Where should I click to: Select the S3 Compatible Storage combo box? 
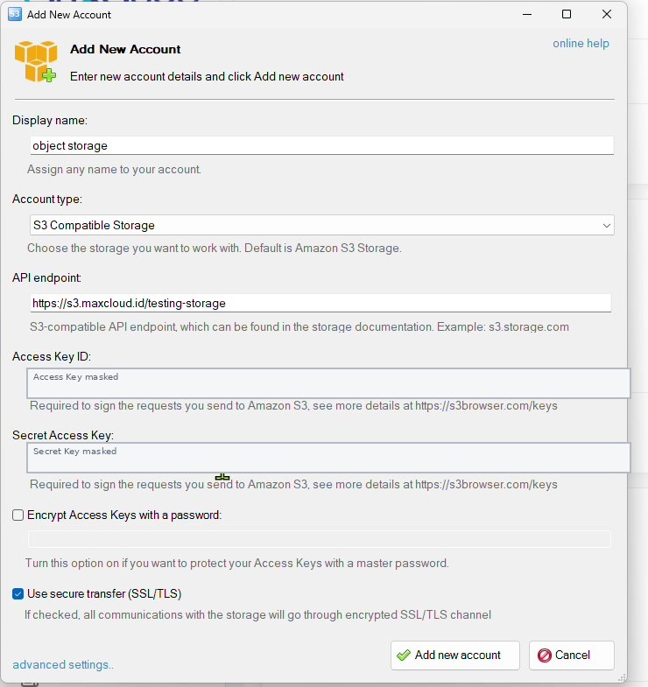[x=321, y=225]
